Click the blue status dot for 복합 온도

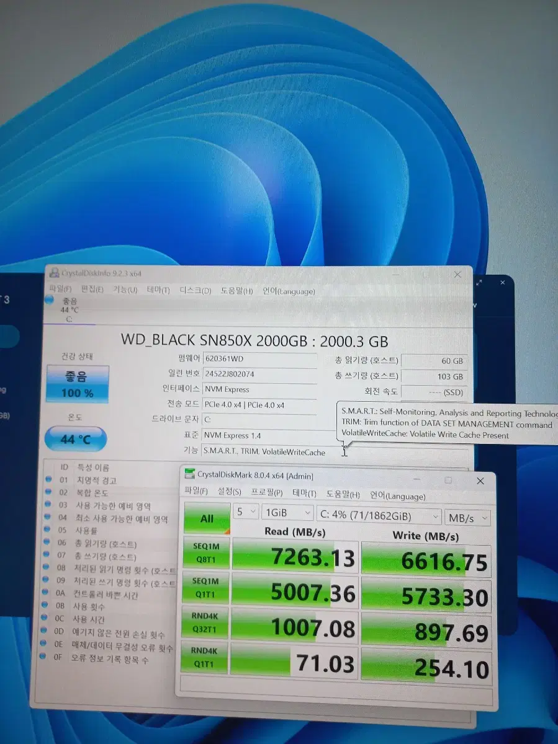[48, 492]
